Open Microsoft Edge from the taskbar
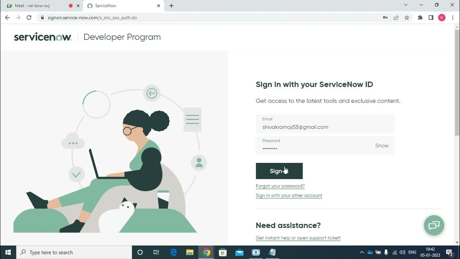The width and height of the screenshot is (460, 259). (x=174, y=252)
